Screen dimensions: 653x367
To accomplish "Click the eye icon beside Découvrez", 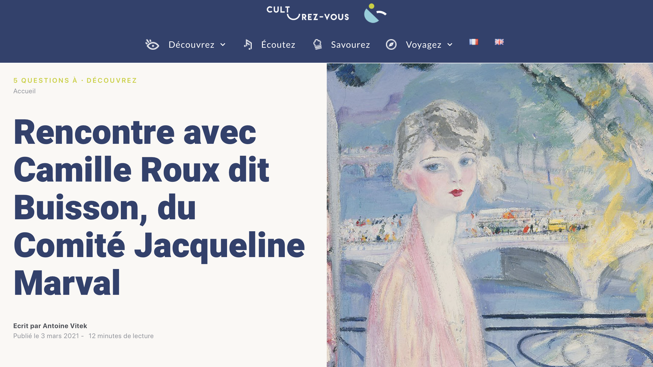I will coord(152,44).
